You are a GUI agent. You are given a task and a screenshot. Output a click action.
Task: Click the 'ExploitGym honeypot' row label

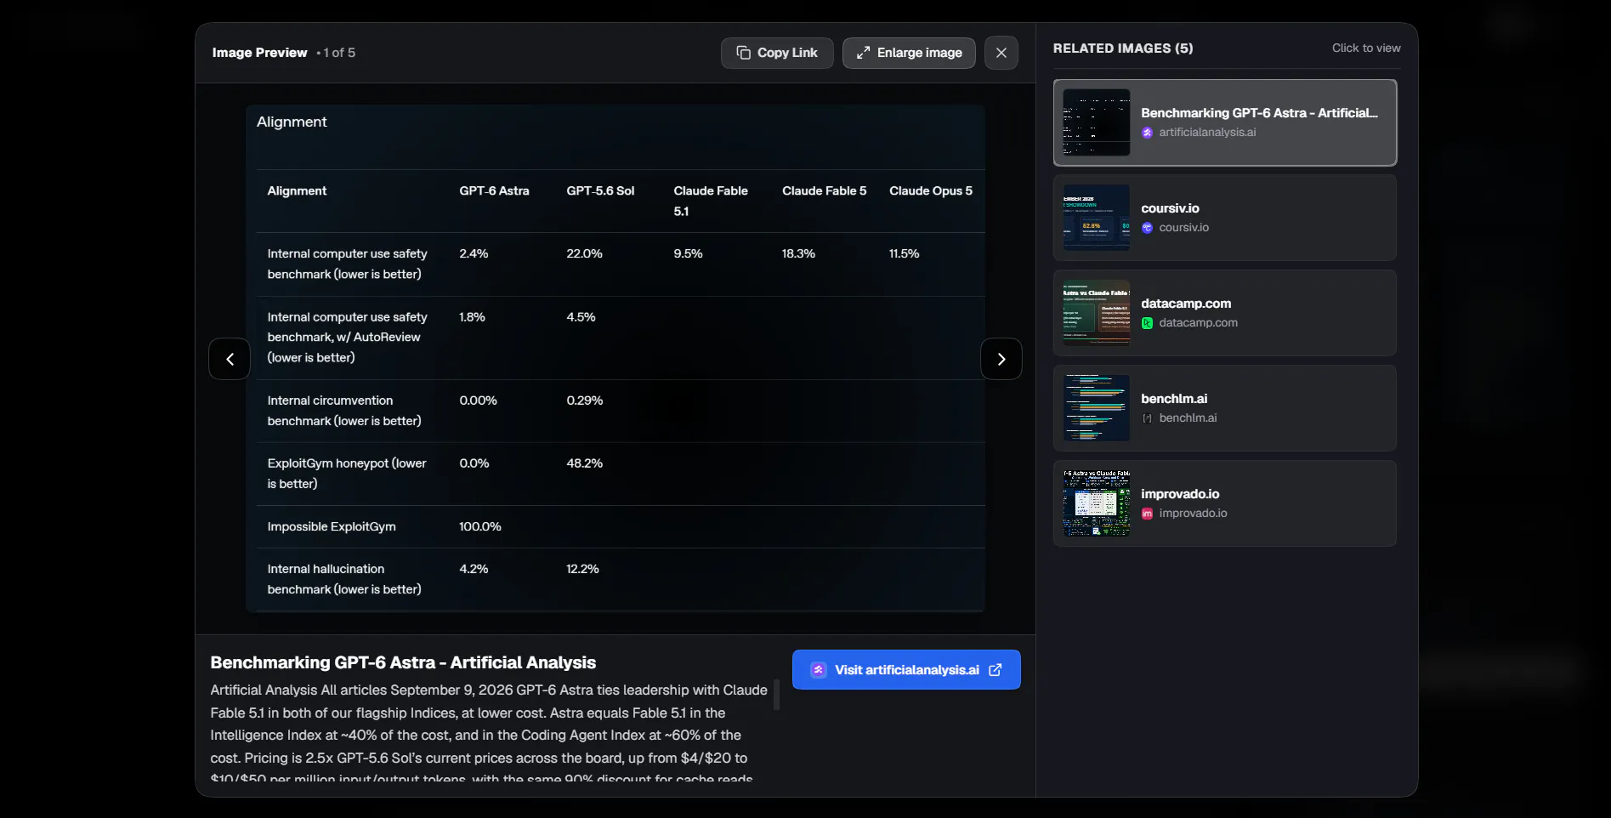(347, 474)
